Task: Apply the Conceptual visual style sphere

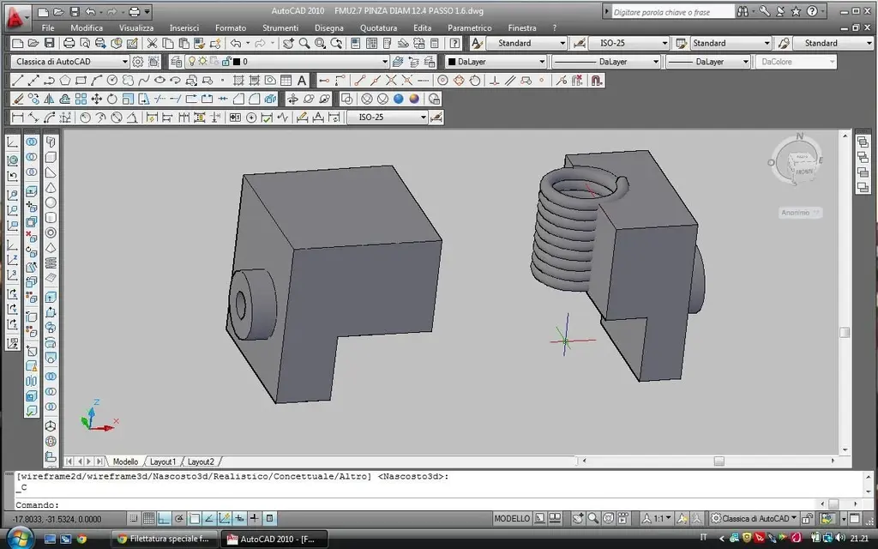Action: tap(414, 100)
